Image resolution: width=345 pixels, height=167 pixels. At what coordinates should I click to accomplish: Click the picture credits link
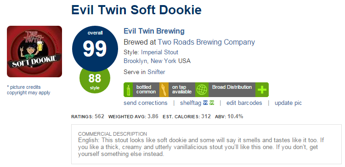24,87
